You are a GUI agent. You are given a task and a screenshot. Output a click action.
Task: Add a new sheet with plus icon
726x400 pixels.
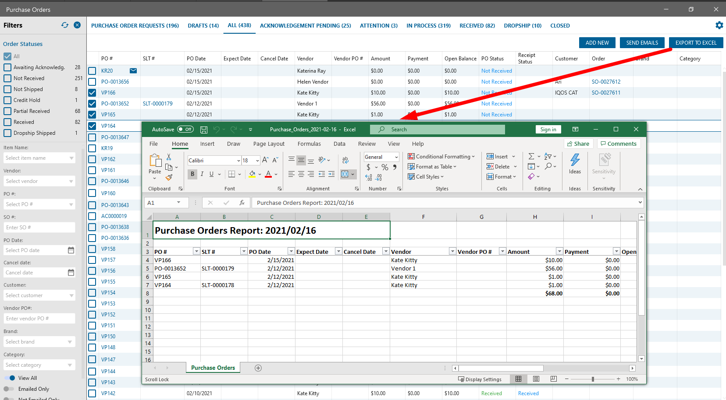tap(258, 368)
